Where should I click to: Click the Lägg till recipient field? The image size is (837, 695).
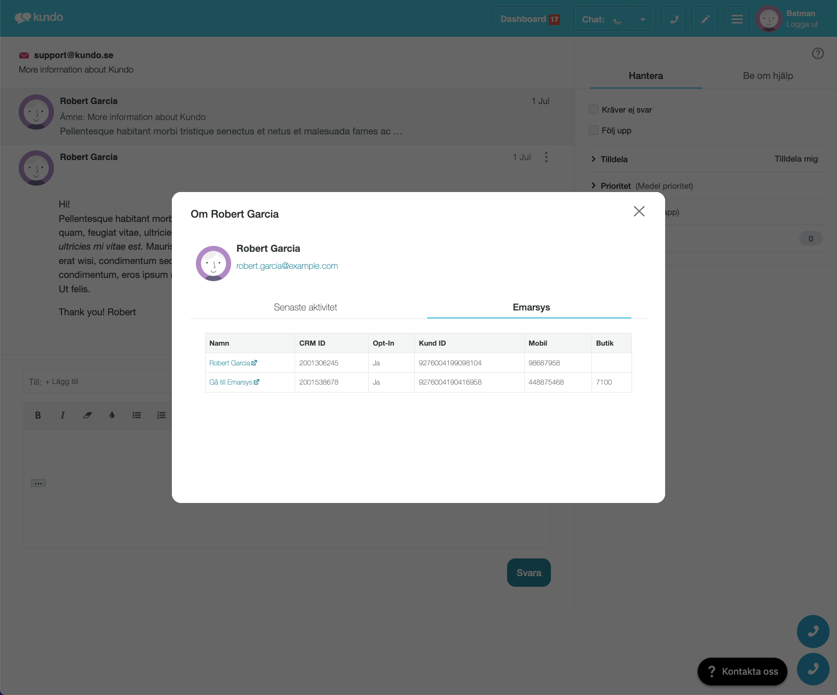62,382
